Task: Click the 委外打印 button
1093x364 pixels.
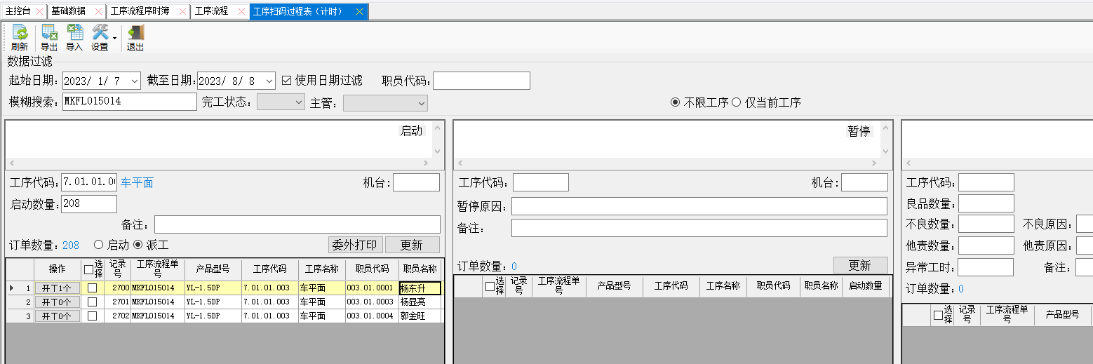Action: [x=355, y=245]
